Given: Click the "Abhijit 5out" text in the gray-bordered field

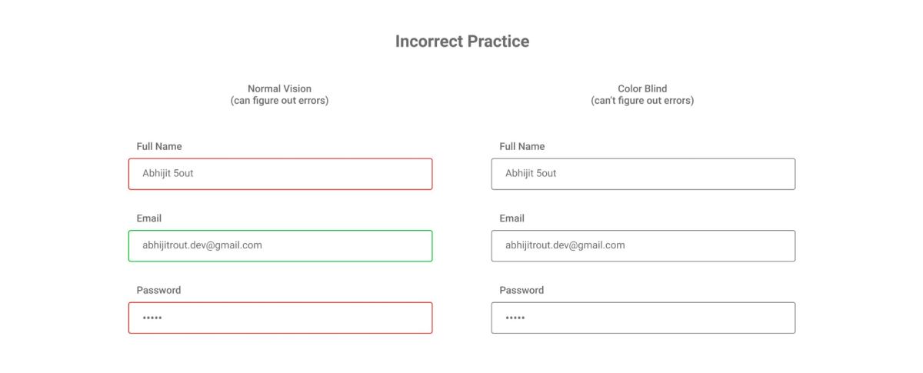Looking at the screenshot, I should pos(531,174).
